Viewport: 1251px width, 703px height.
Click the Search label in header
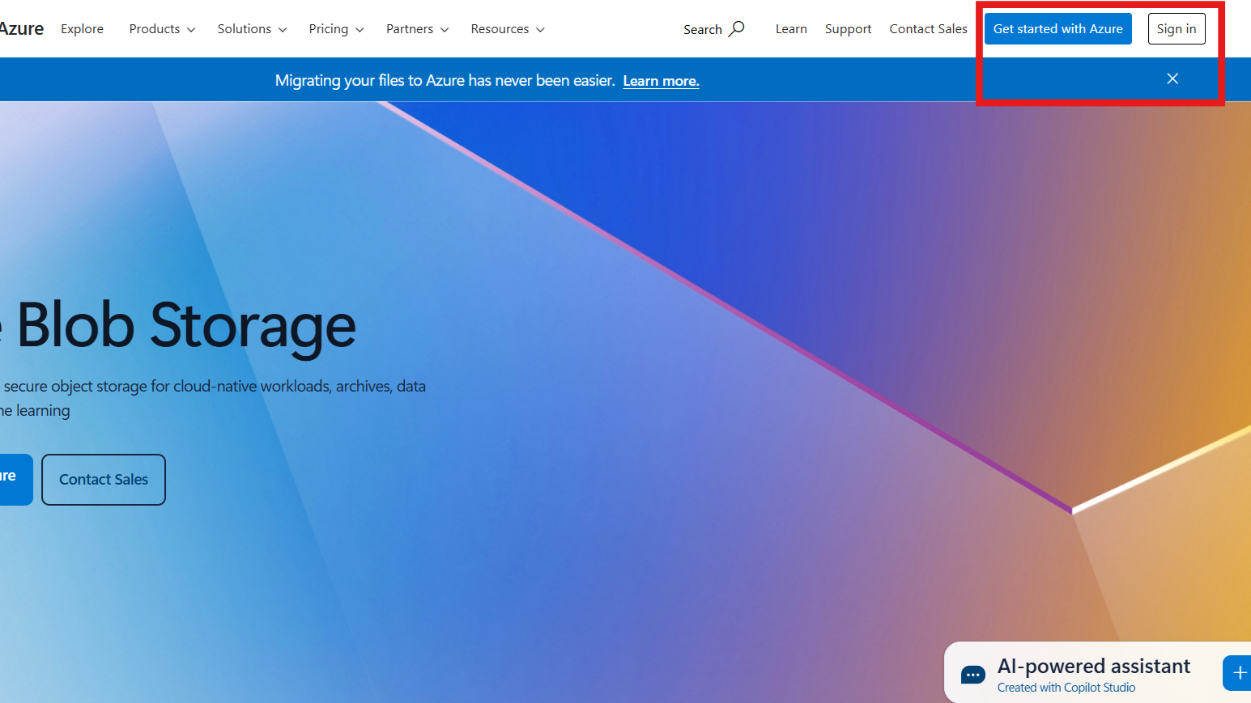(x=702, y=29)
